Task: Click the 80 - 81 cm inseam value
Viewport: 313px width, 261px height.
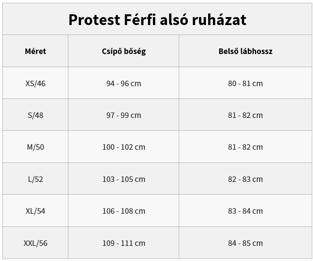Action: pyautogui.click(x=245, y=83)
